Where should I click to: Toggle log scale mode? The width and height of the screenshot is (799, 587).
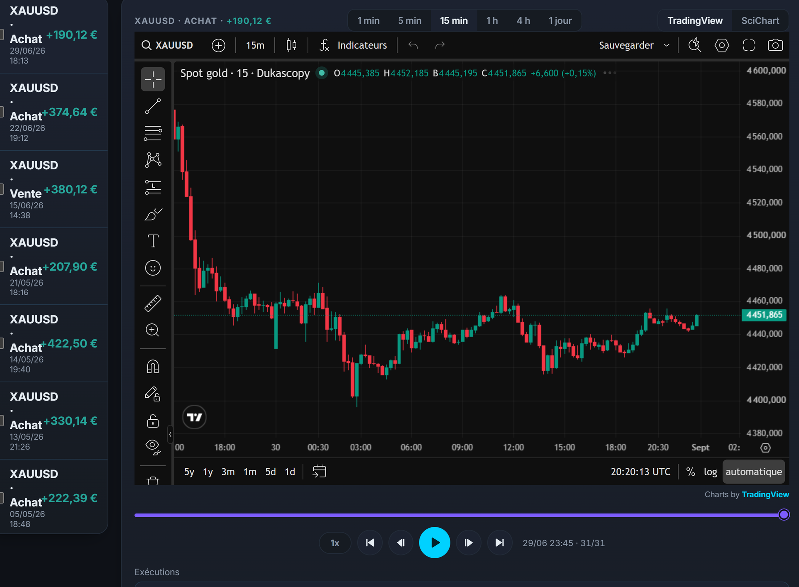pyautogui.click(x=710, y=472)
